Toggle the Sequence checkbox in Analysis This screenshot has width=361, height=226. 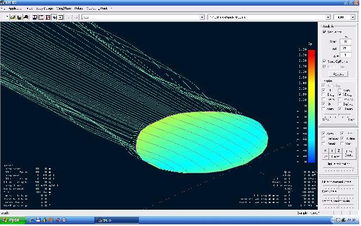point(324,32)
